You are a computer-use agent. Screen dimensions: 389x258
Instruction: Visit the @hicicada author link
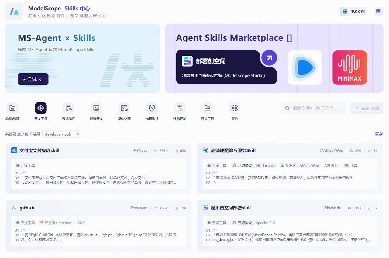point(332,208)
